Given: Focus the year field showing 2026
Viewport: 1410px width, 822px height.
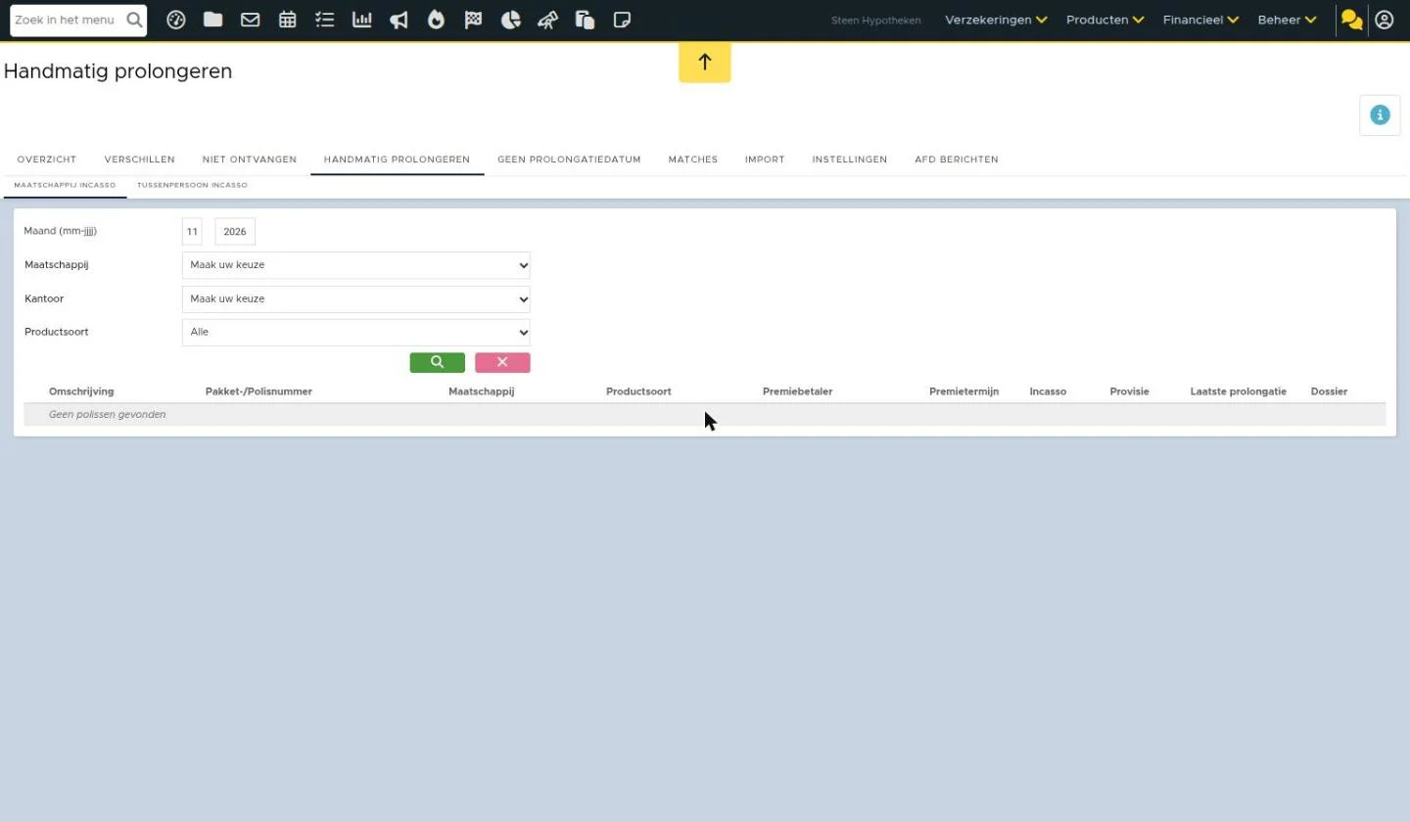Looking at the screenshot, I should (235, 232).
